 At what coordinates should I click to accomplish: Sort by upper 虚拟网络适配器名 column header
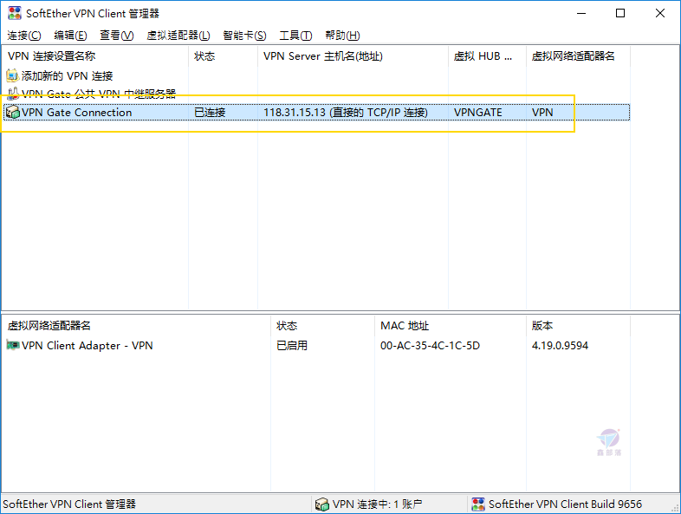[x=578, y=56]
